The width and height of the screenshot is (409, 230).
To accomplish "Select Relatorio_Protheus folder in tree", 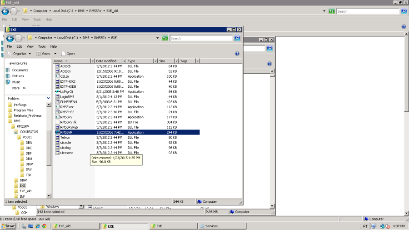I will point(28,115).
